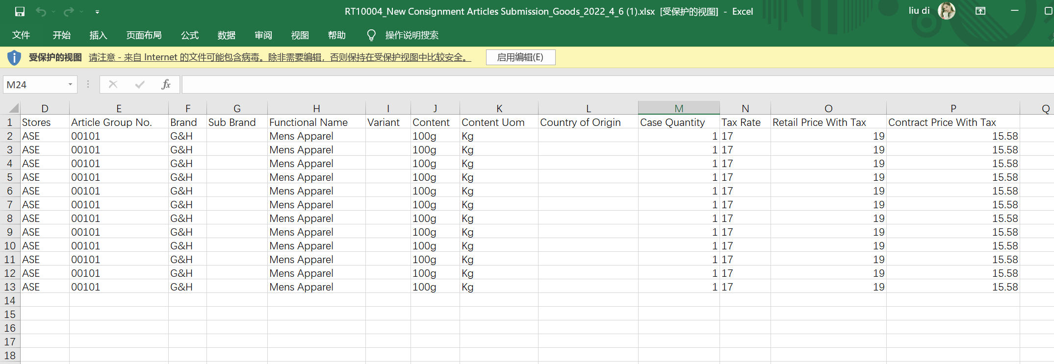Image resolution: width=1054 pixels, height=364 pixels.
Task: Click the Undo arrow icon
Action: [x=41, y=11]
